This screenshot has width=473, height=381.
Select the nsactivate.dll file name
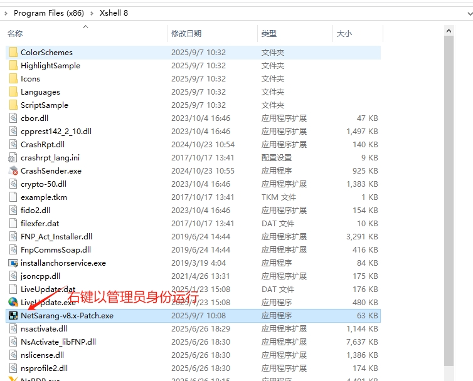tap(44, 328)
